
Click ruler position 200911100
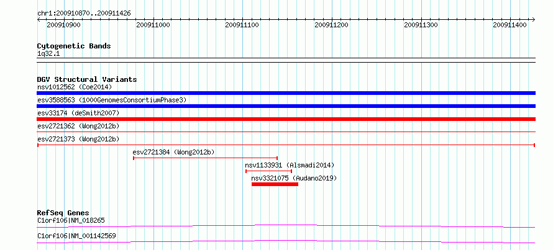pos(242,25)
